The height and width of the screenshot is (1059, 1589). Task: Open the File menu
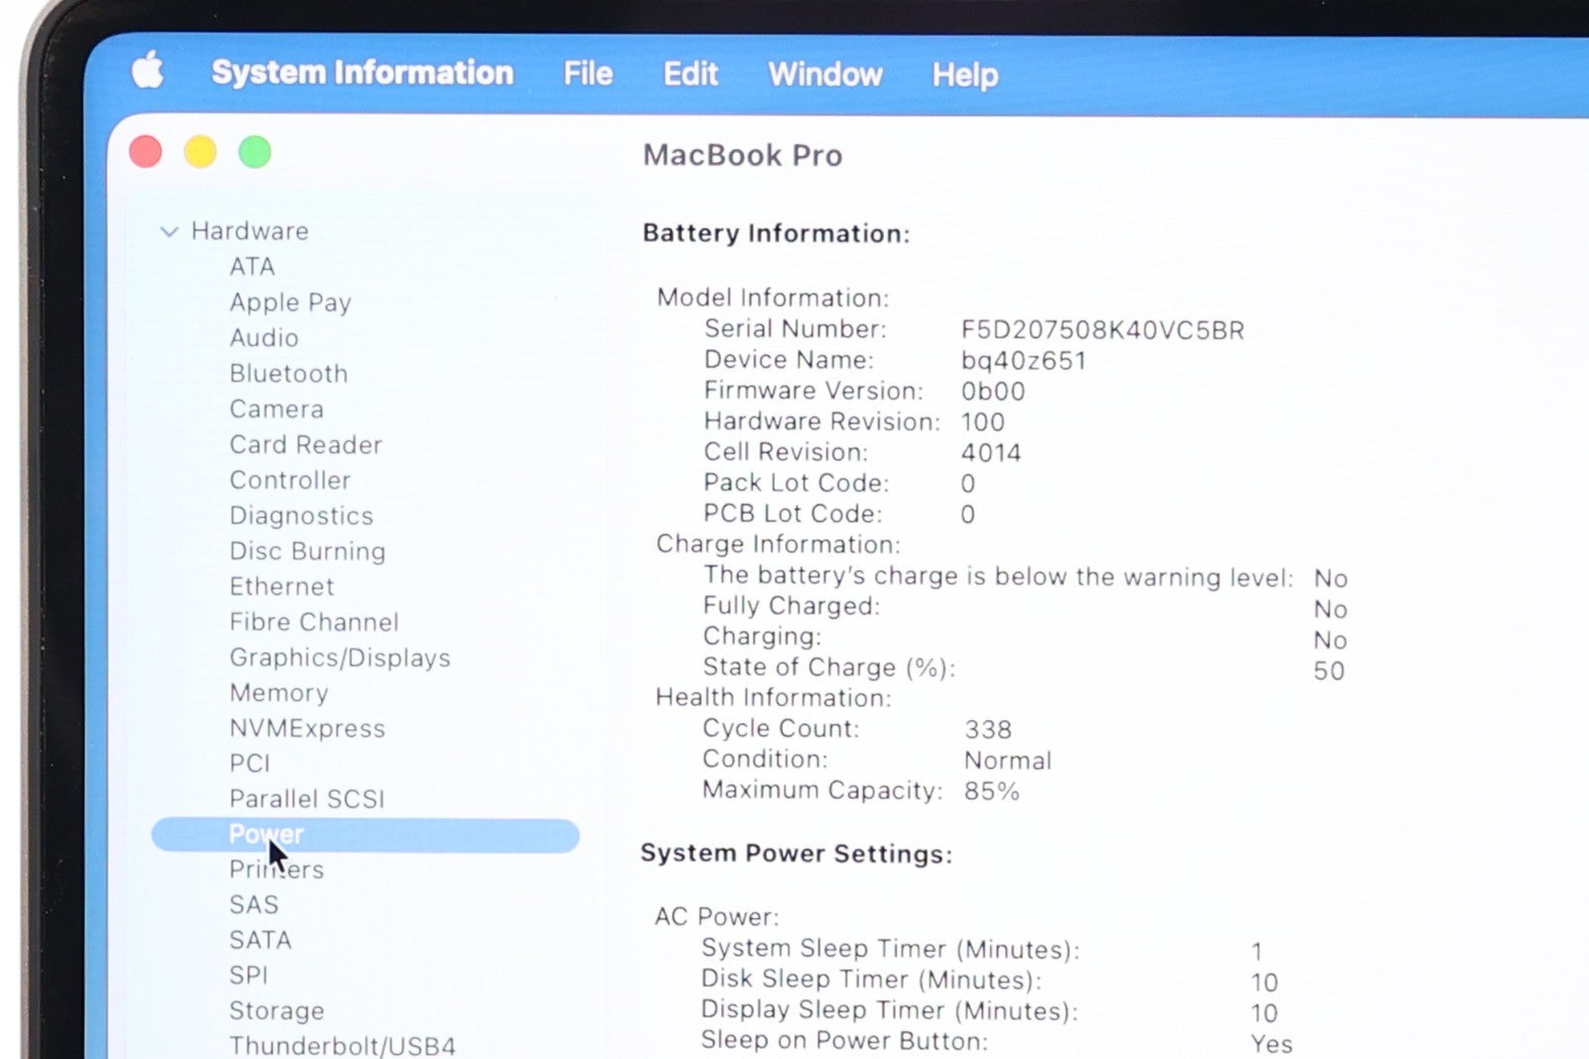coord(588,74)
